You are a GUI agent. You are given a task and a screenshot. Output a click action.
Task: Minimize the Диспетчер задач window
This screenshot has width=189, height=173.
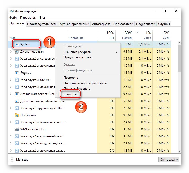click(x=153, y=11)
